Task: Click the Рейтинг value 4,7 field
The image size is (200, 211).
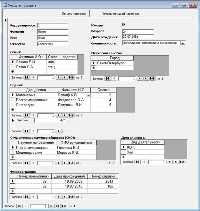Action: pos(50,120)
